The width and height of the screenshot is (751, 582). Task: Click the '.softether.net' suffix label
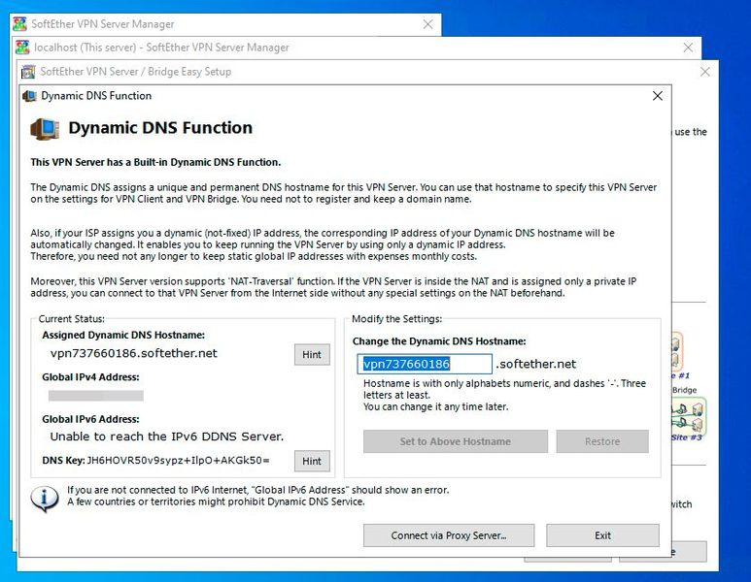tap(536, 364)
